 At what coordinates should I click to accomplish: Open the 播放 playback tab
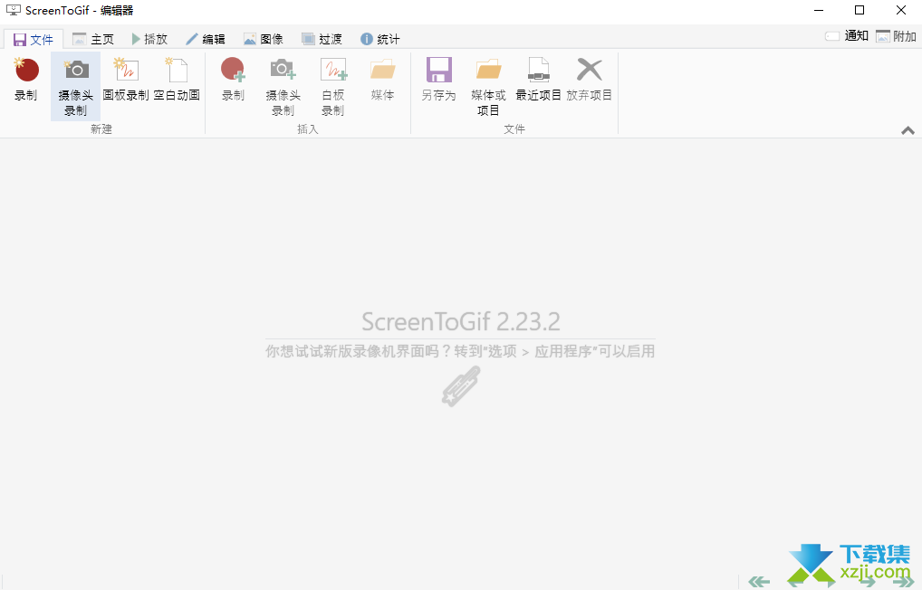point(150,40)
